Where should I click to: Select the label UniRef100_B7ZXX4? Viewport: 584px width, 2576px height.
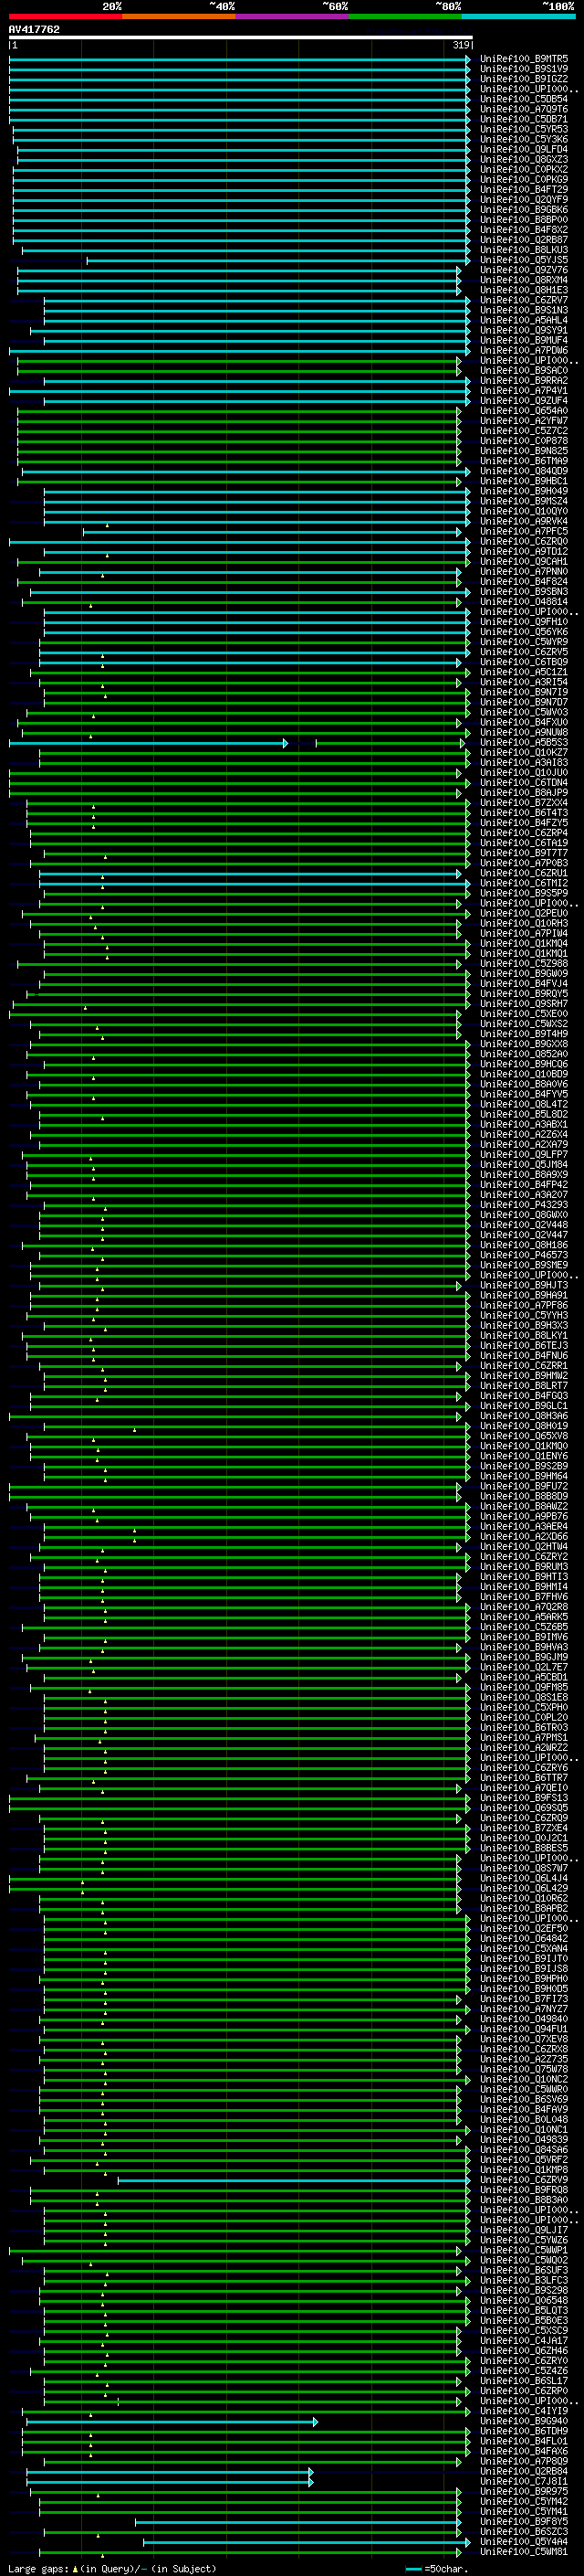(x=524, y=802)
